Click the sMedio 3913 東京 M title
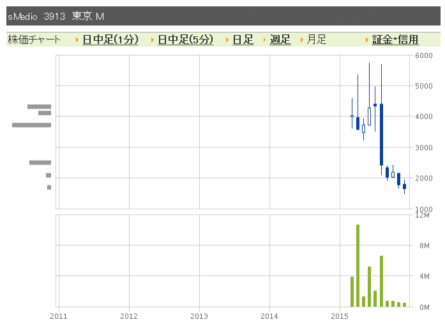This screenshot has width=445, height=327. [56, 17]
